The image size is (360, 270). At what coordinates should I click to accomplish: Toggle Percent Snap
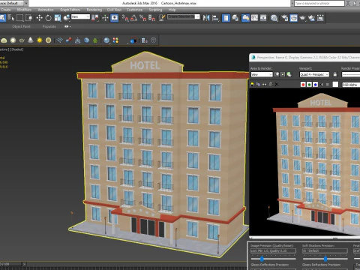tap(142, 18)
